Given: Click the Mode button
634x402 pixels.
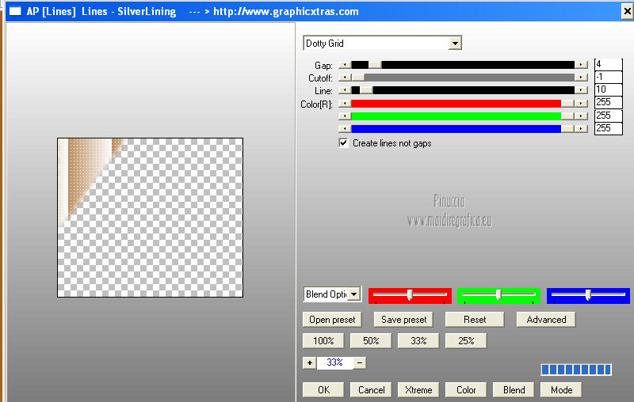Looking at the screenshot, I should click(561, 390).
